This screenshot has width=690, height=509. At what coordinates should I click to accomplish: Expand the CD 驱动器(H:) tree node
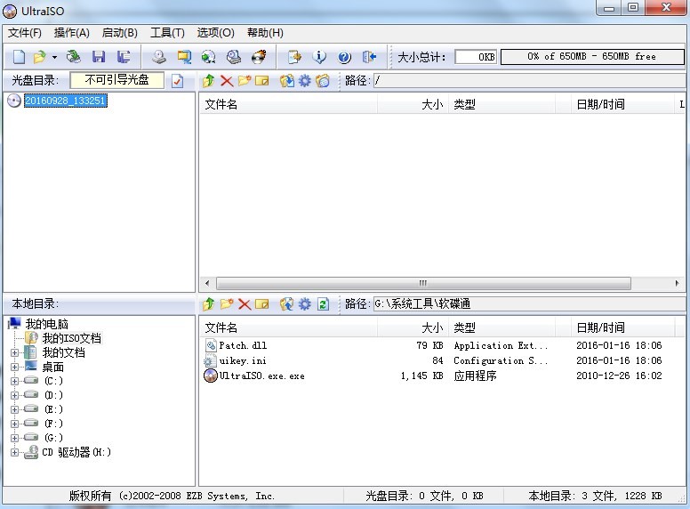[x=14, y=452]
